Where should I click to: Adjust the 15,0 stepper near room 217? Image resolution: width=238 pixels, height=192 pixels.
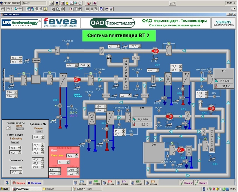pyautogui.click(x=202, y=93)
